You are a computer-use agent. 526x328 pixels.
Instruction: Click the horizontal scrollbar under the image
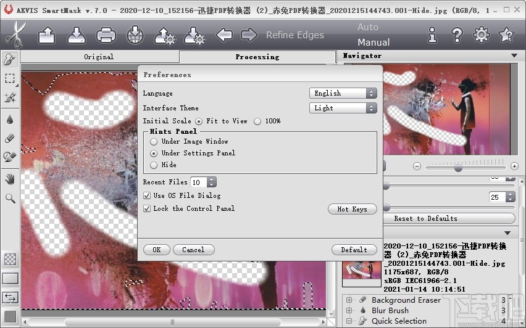tap(173, 322)
